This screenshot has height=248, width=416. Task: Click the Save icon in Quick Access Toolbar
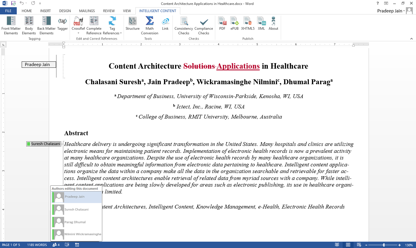13,3
